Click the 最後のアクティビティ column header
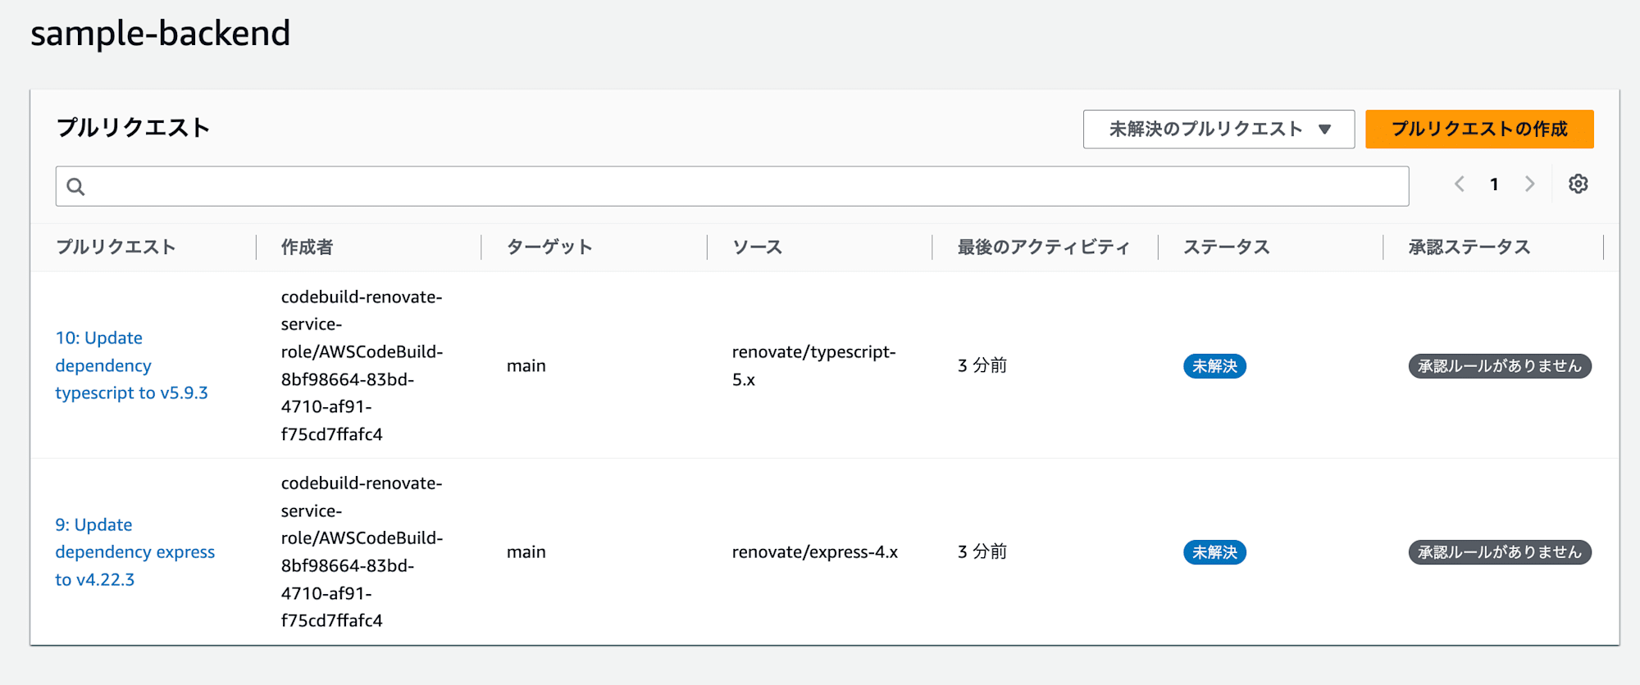1640x685 pixels. 1043,247
